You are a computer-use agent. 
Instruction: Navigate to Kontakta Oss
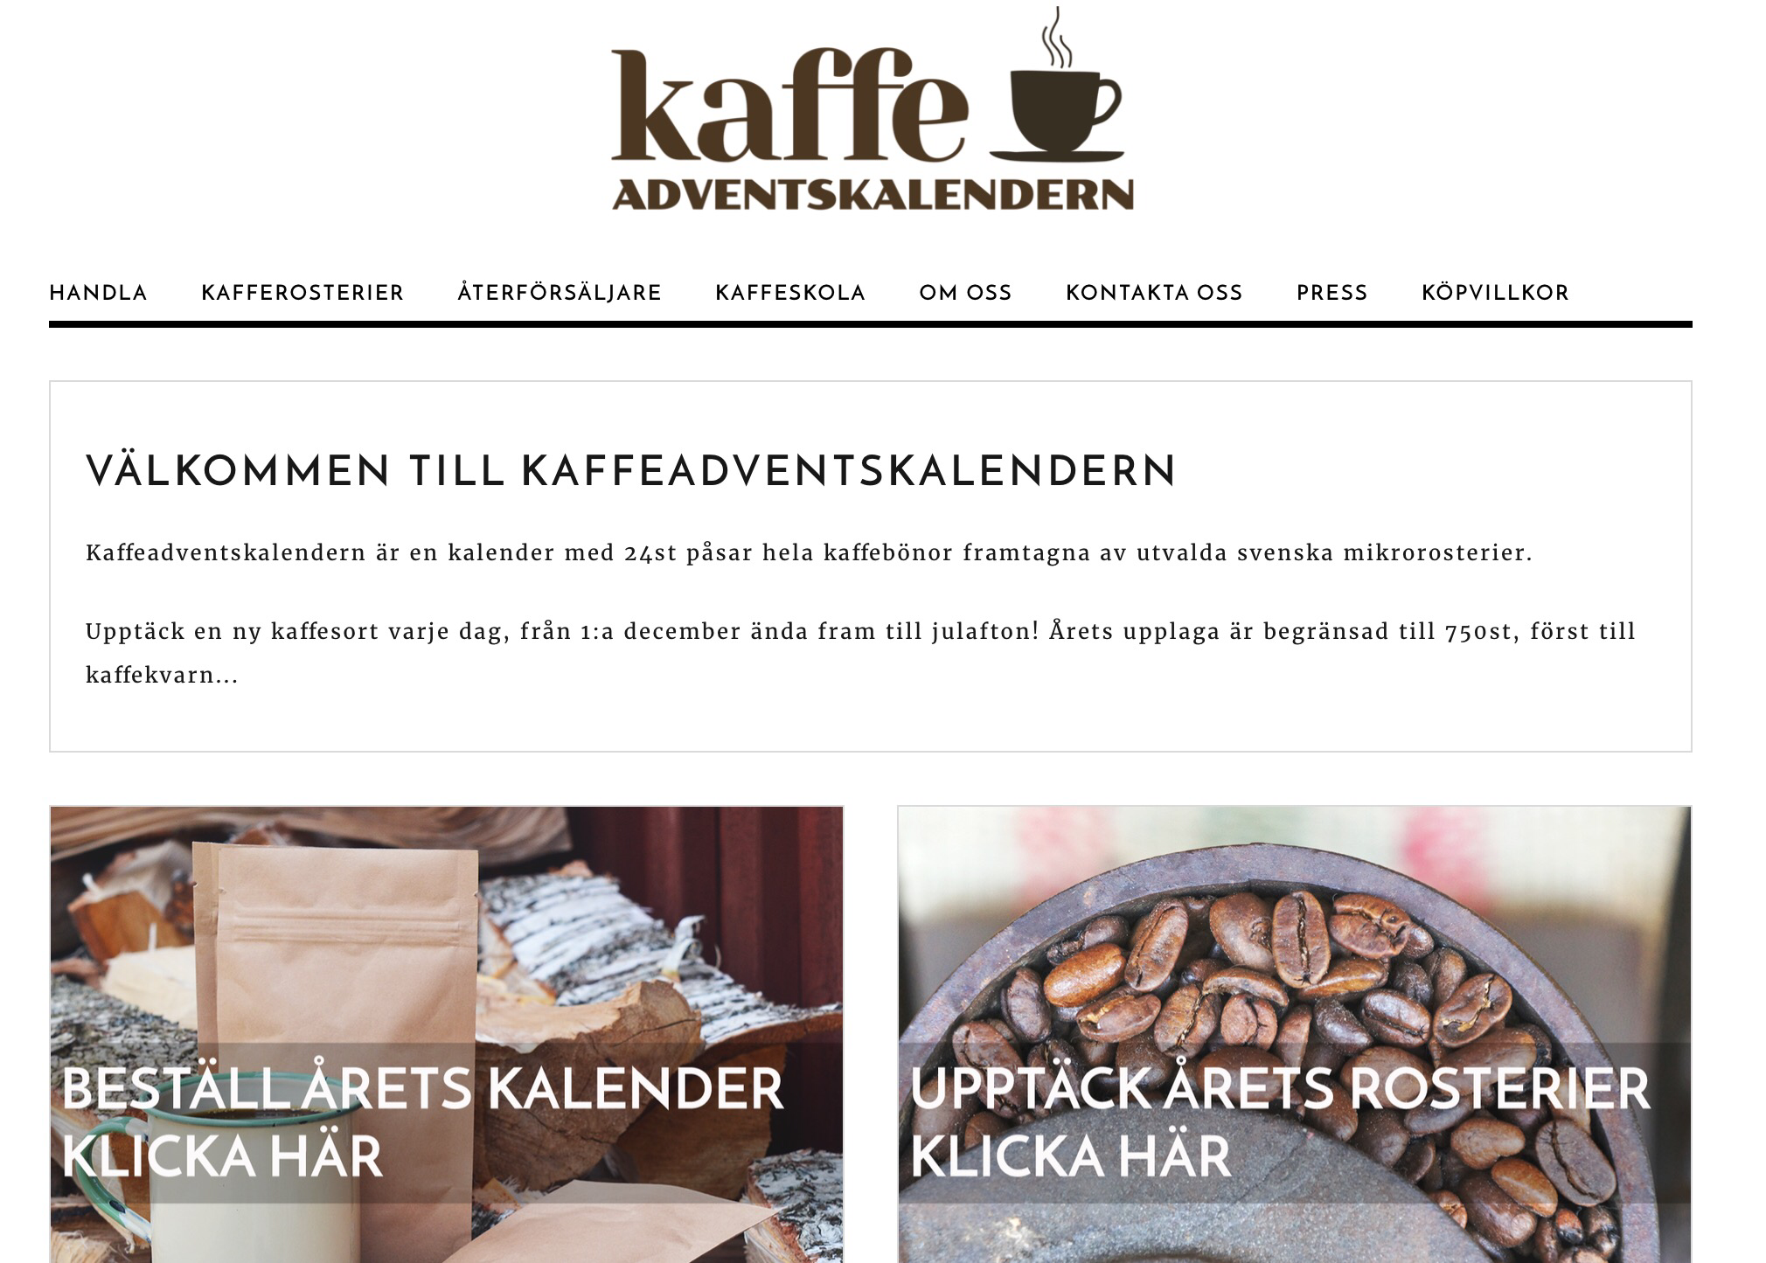coord(1154,293)
